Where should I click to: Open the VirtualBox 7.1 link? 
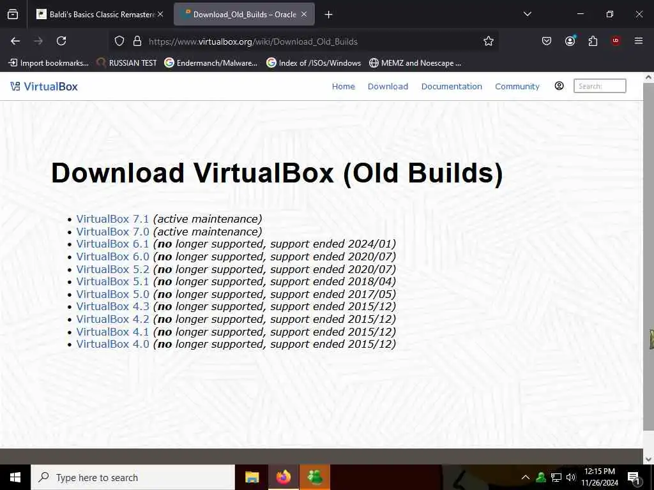coord(112,219)
